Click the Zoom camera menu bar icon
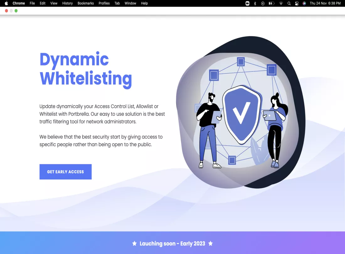 247,3
